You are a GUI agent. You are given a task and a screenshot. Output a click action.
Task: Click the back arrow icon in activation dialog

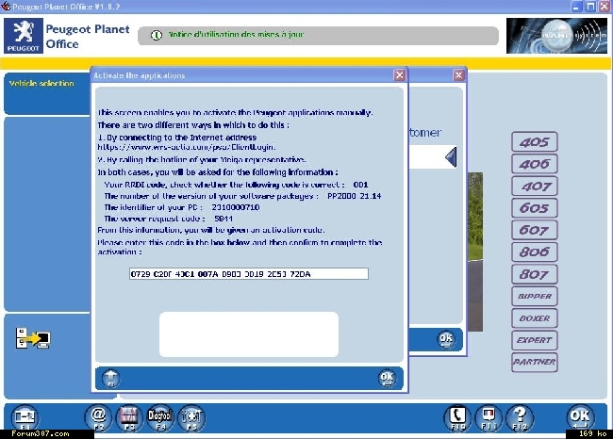111,378
